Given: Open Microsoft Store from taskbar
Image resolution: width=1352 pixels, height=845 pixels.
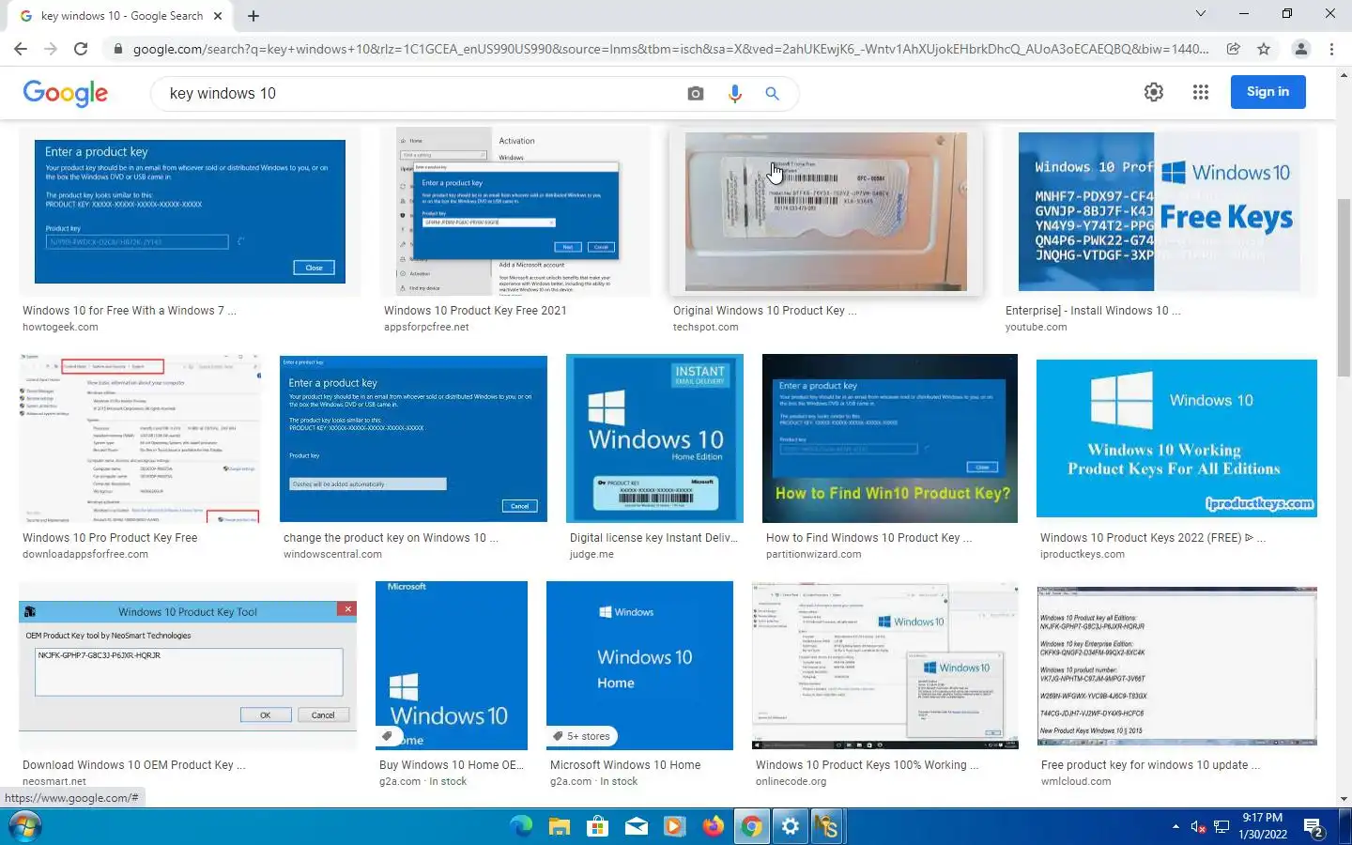Looking at the screenshot, I should click(x=597, y=826).
